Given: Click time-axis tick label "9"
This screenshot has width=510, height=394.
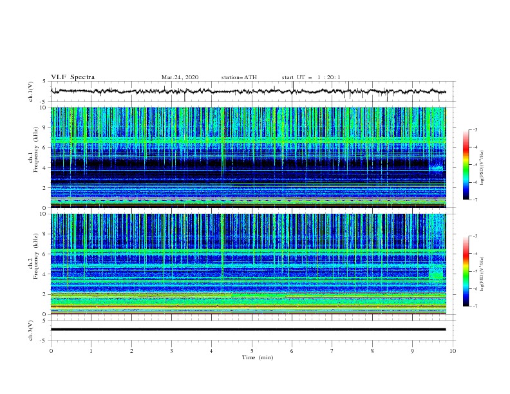Looking at the screenshot, I should 412,351.
